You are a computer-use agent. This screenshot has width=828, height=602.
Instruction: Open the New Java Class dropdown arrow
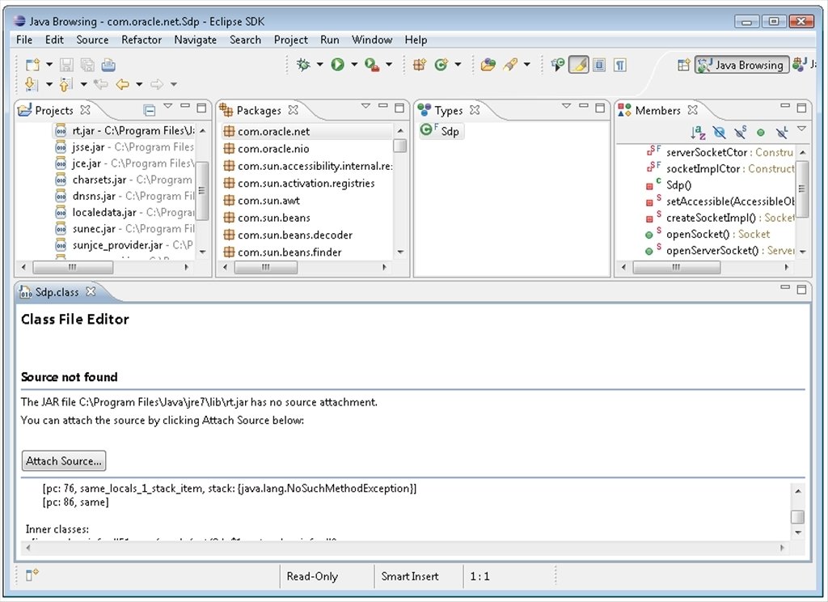(458, 65)
